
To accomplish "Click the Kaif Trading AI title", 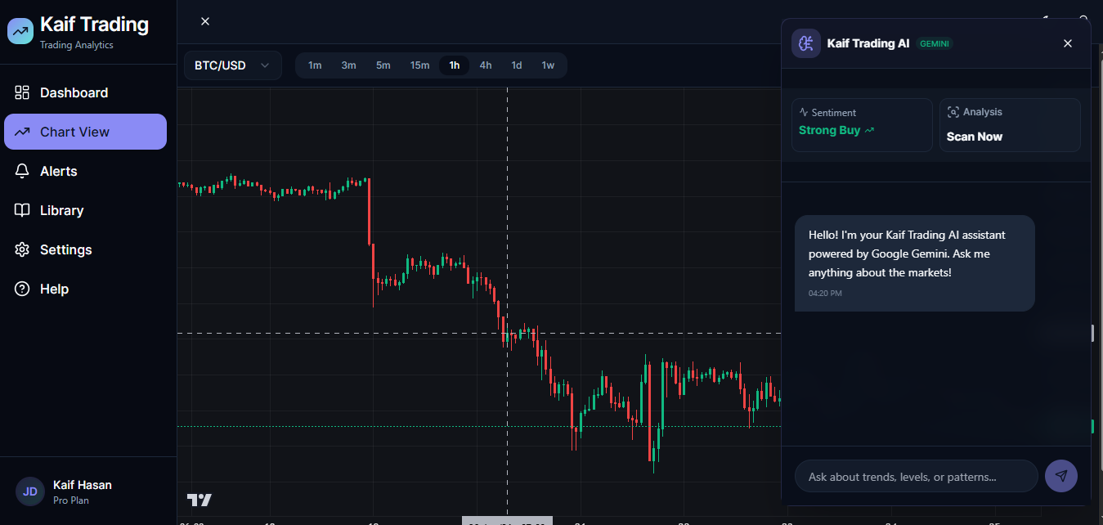I will click(x=868, y=43).
